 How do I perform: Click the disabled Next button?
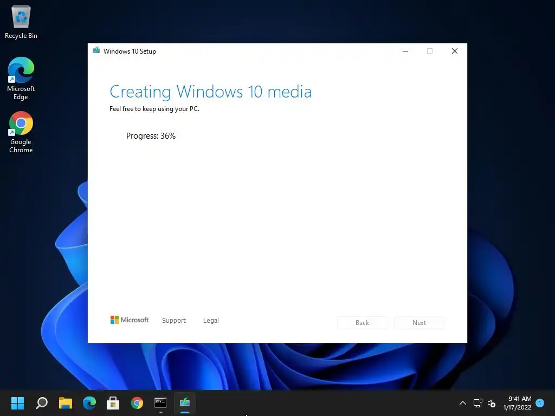420,323
